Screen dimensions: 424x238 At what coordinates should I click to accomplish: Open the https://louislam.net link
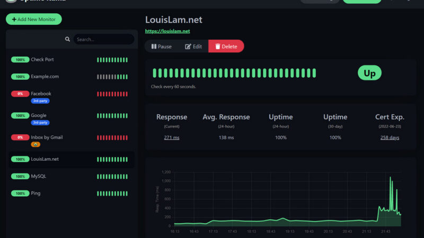167,31
